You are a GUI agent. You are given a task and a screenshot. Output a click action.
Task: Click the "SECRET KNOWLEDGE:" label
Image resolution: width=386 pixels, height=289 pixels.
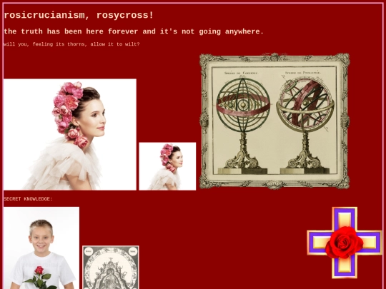coord(28,199)
